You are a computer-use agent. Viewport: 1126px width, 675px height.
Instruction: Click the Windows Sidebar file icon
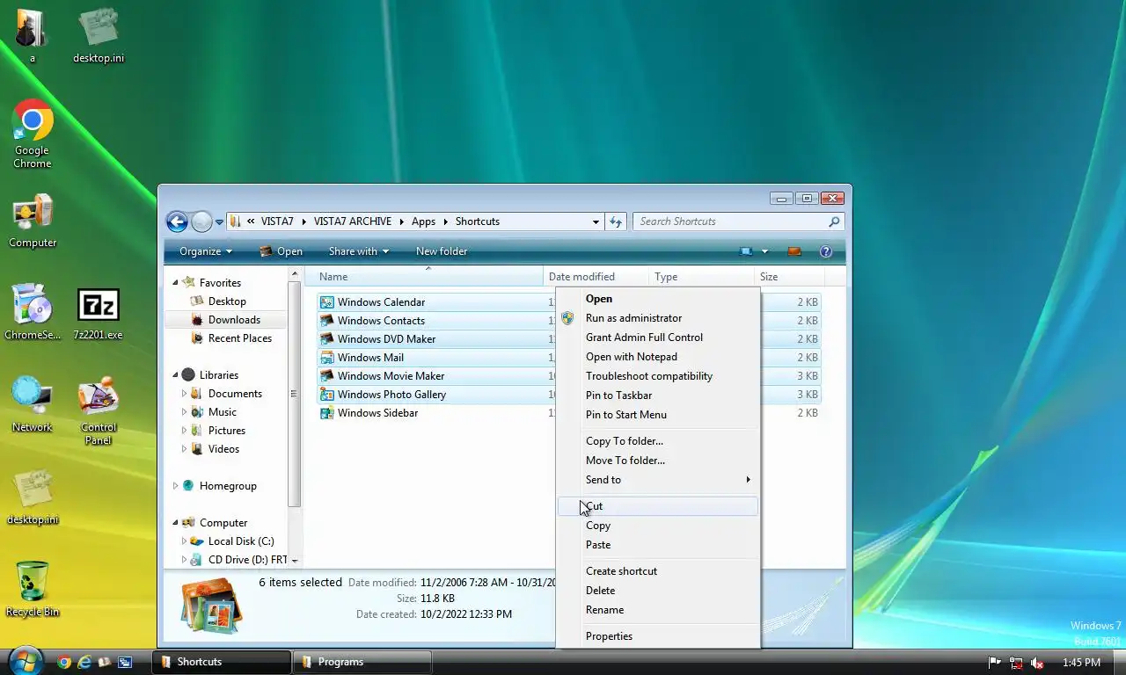tap(327, 413)
